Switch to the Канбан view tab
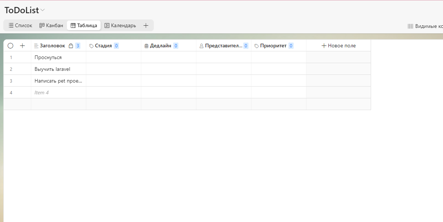Screen dimensions: 443x222 [51, 25]
